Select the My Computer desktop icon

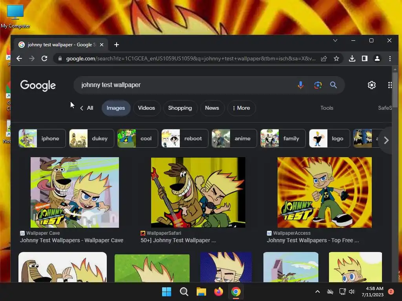[15, 16]
